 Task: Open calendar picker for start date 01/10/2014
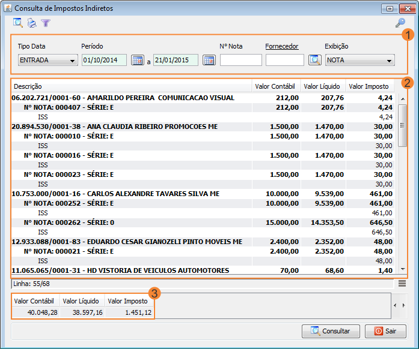click(137, 60)
